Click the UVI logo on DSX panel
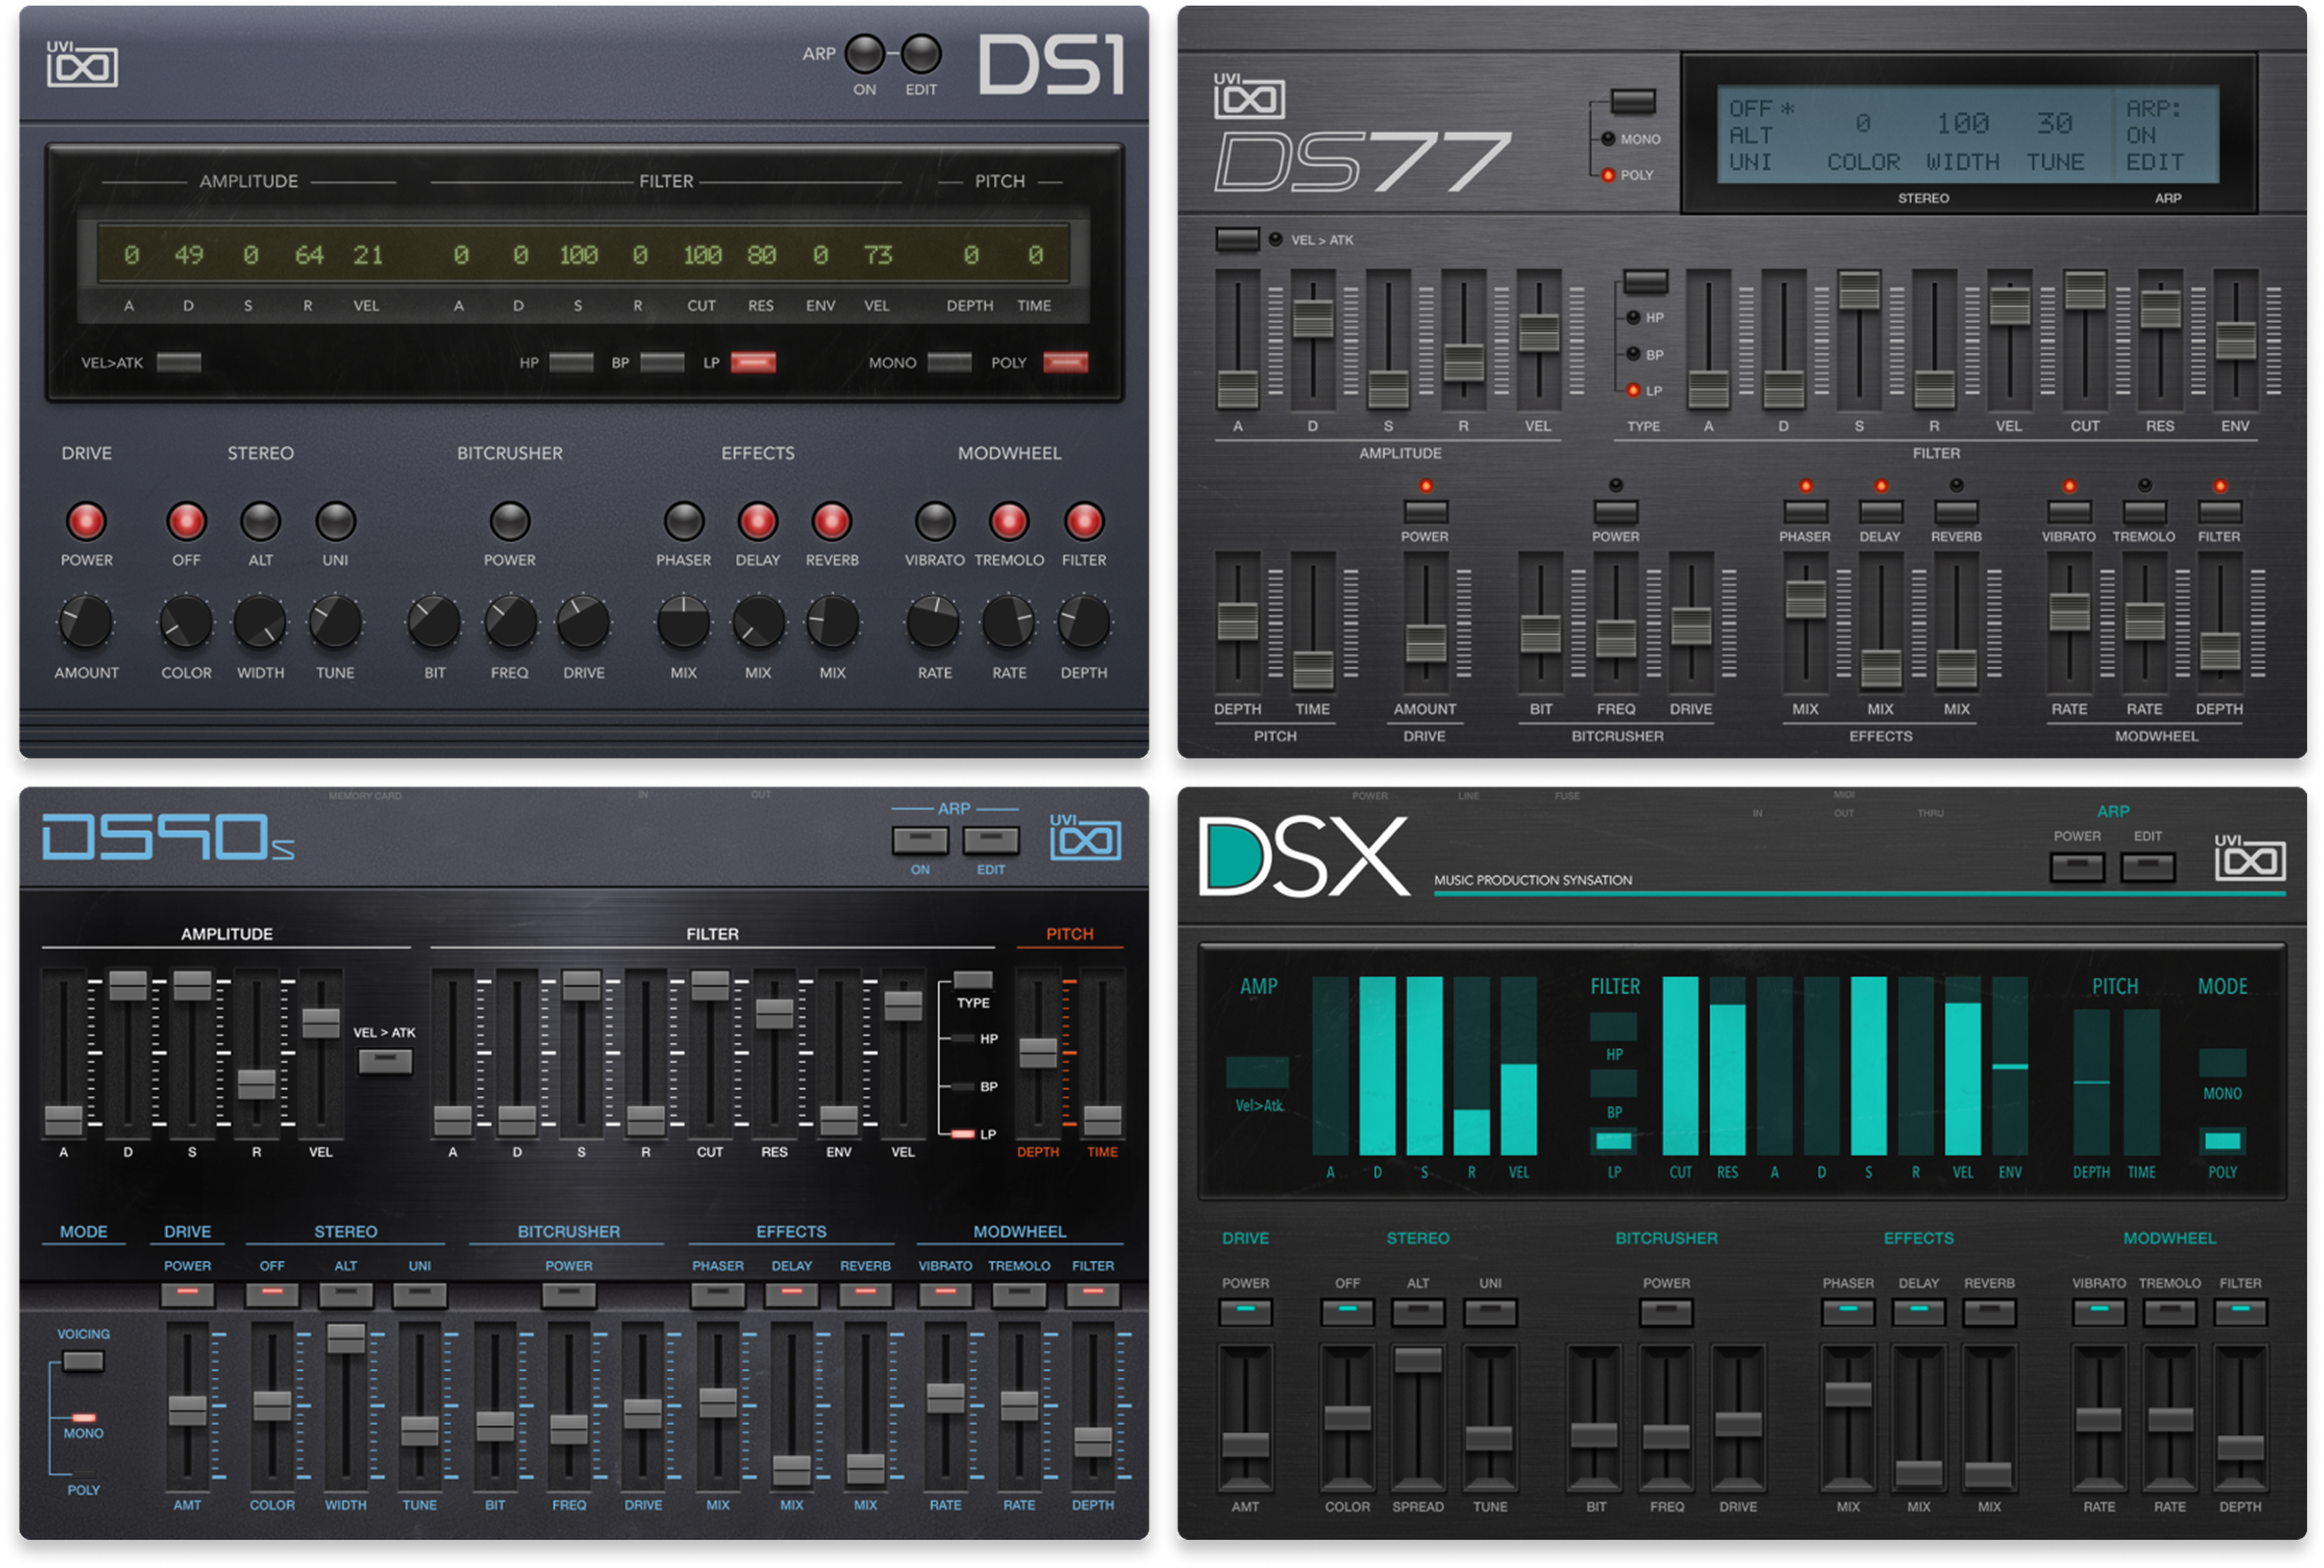 click(2249, 859)
